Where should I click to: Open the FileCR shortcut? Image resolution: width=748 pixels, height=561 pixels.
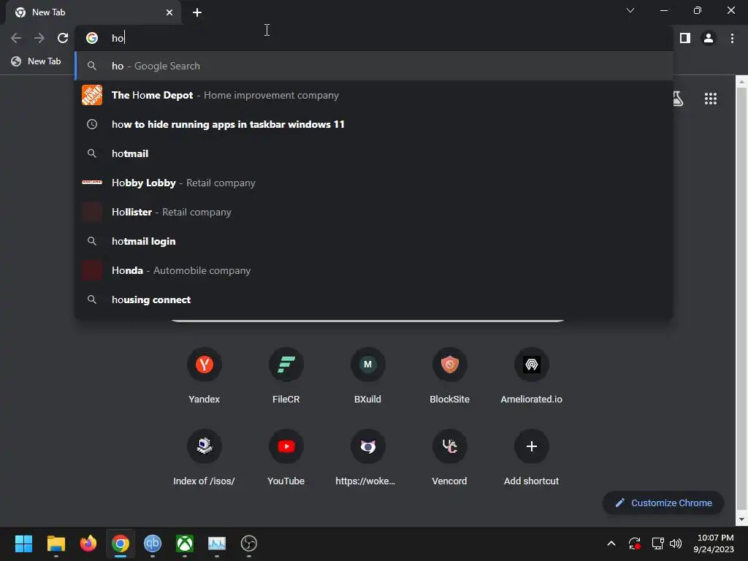[x=286, y=376]
